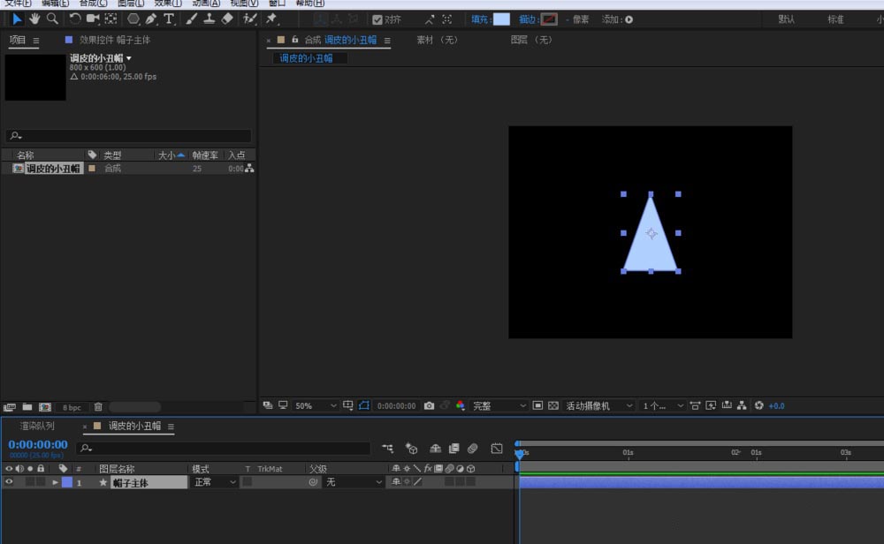
Task: Open the composition flowchart icon in the viewer bar
Action: [742, 405]
